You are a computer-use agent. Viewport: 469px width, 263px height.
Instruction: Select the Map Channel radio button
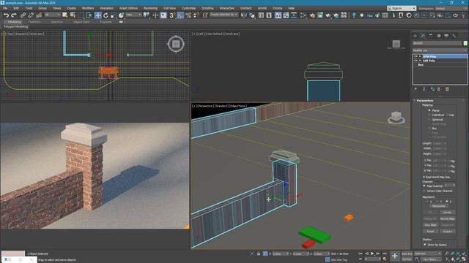pos(424,186)
